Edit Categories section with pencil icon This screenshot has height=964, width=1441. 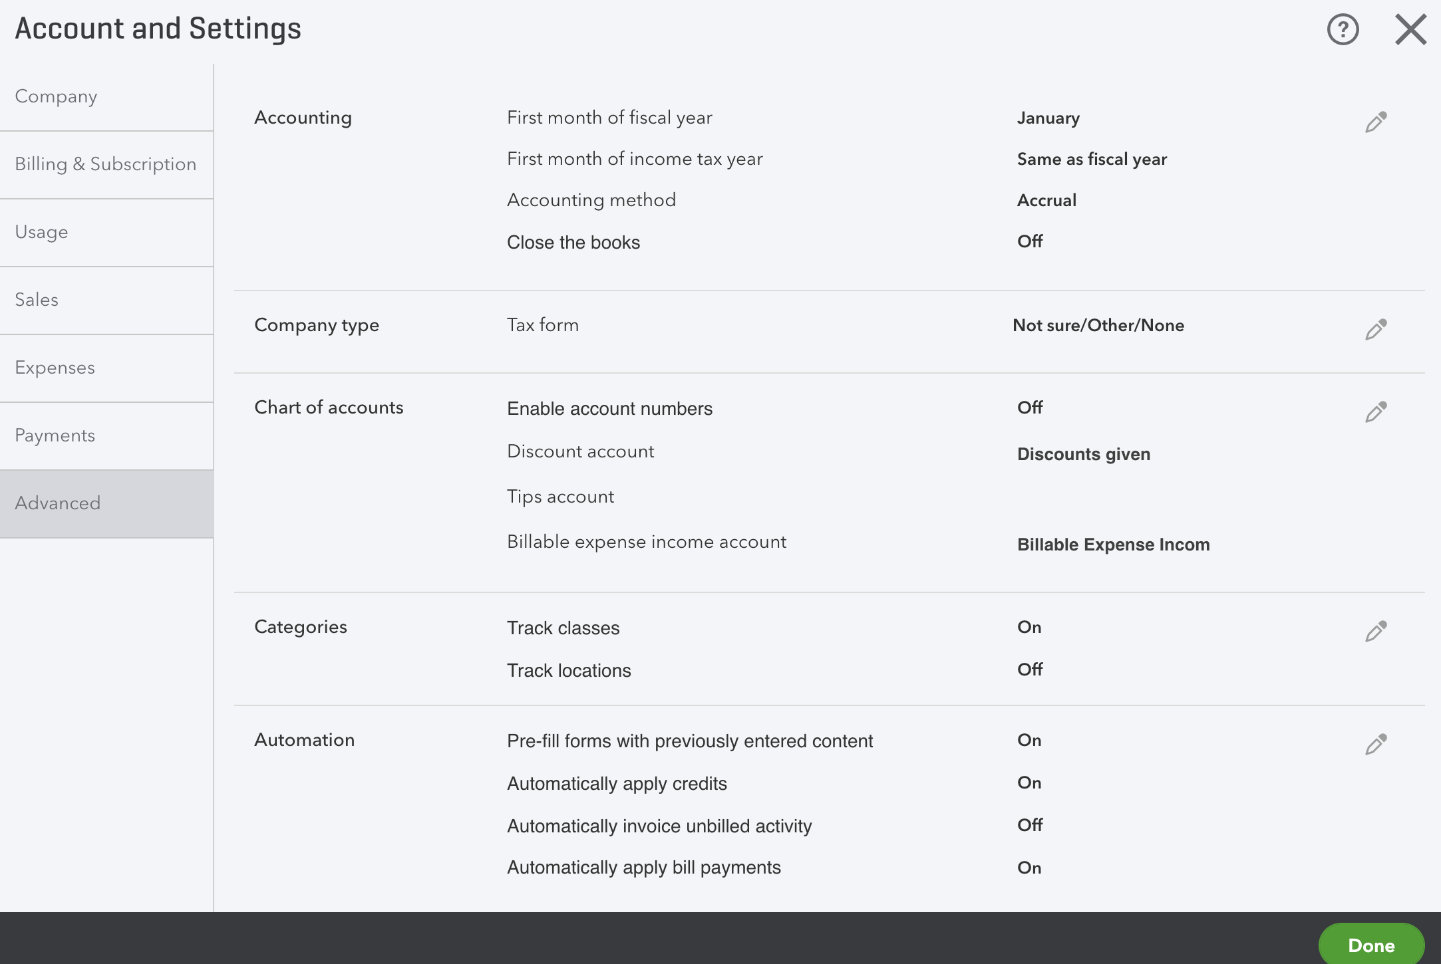pyautogui.click(x=1376, y=632)
